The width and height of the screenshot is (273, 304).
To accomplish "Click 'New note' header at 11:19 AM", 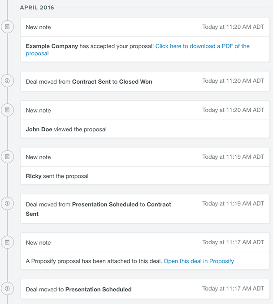I will coord(145,157).
